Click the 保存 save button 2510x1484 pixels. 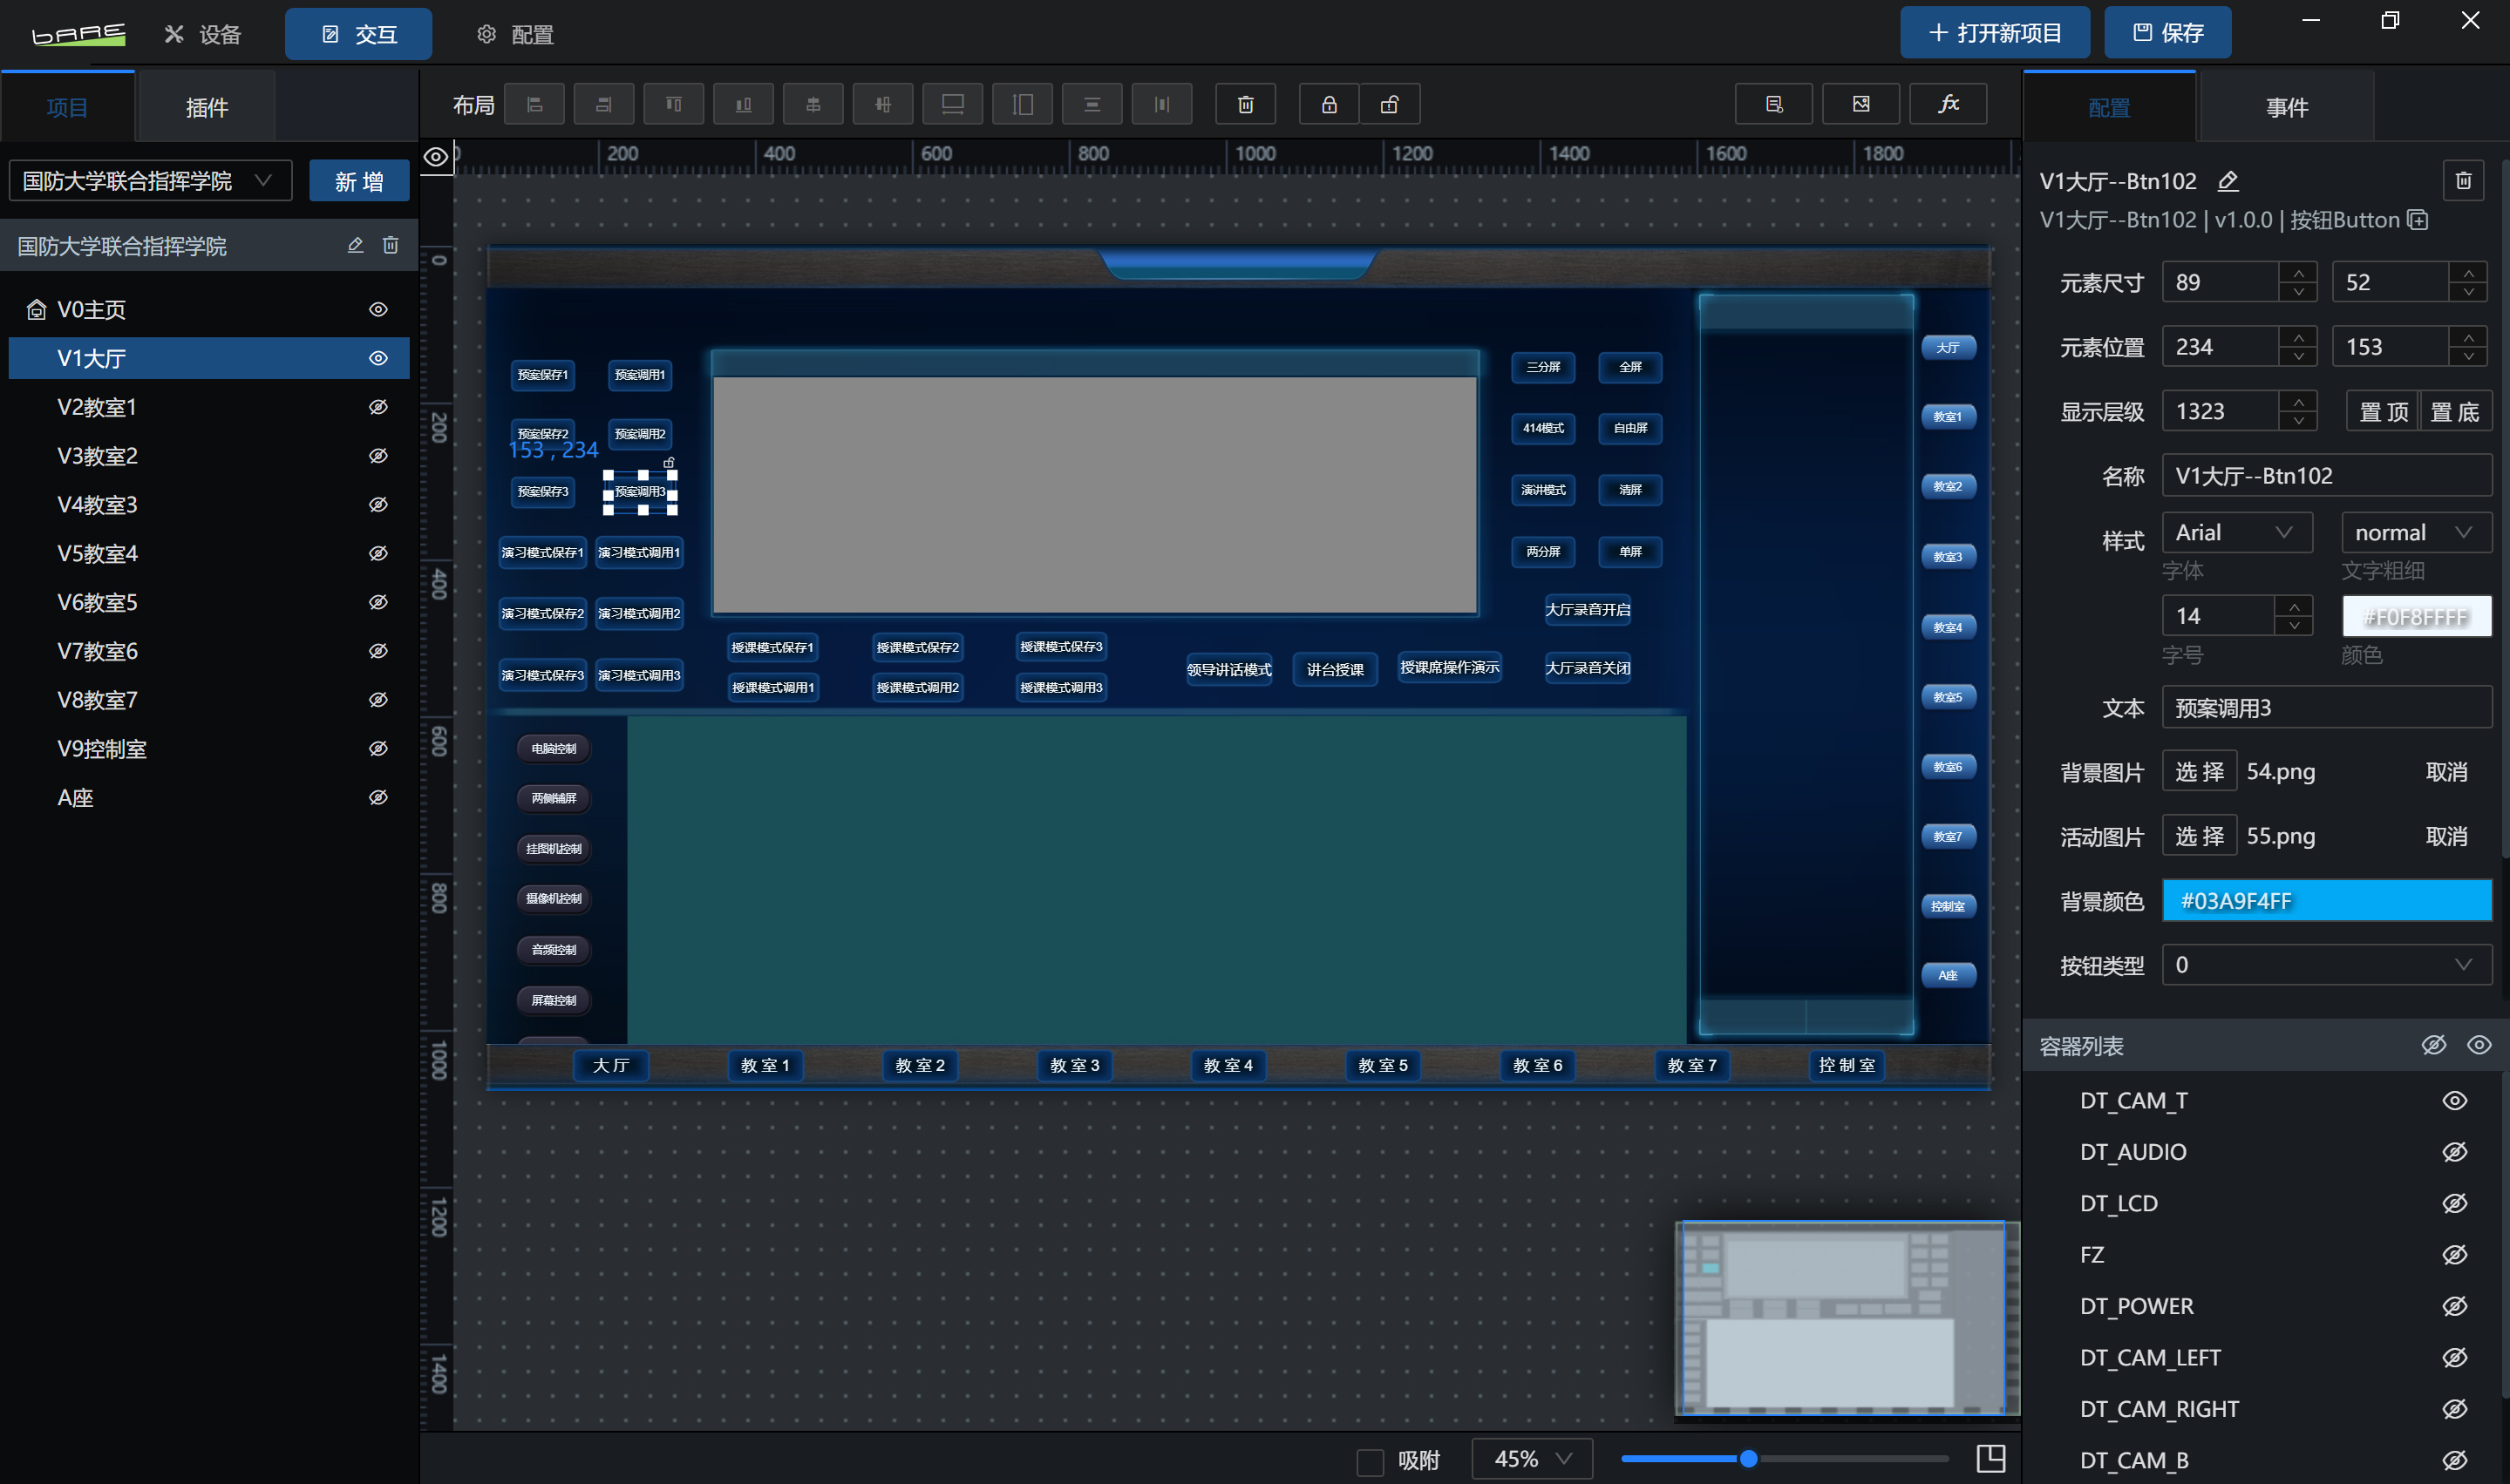coord(2166,33)
